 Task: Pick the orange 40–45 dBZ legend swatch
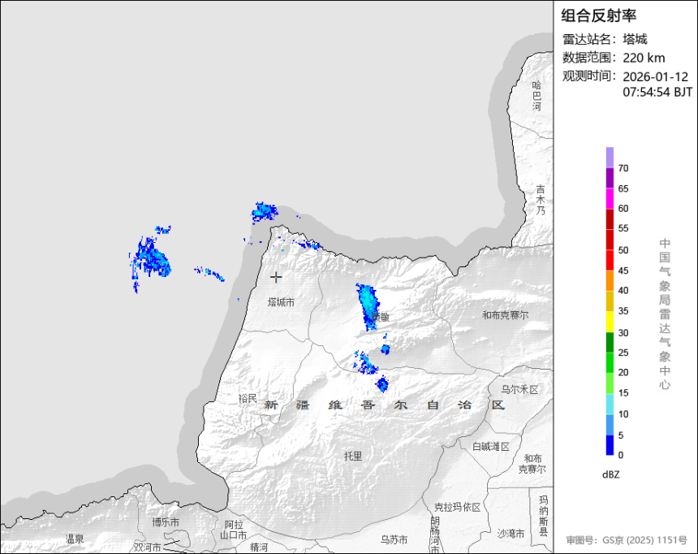tap(610, 281)
